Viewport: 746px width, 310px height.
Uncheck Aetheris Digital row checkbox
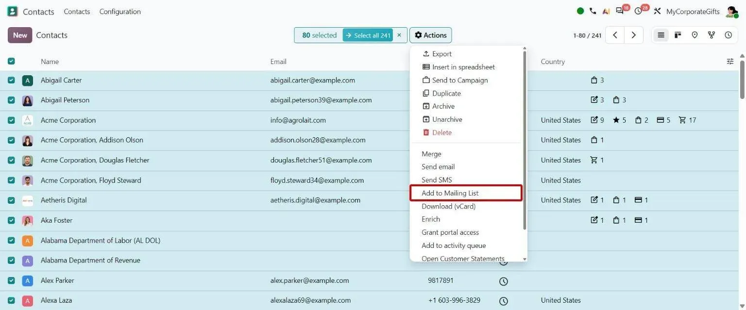click(11, 200)
